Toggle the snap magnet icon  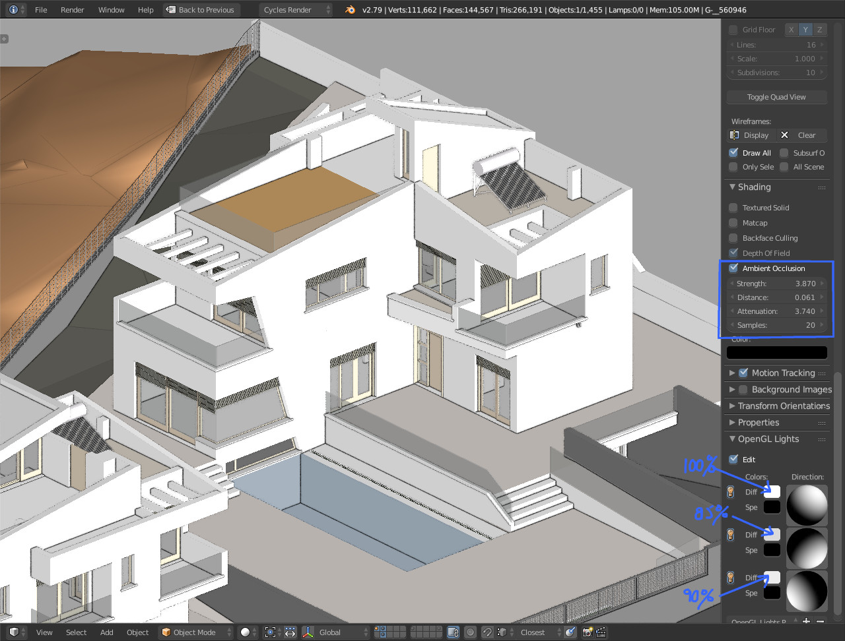tap(487, 632)
